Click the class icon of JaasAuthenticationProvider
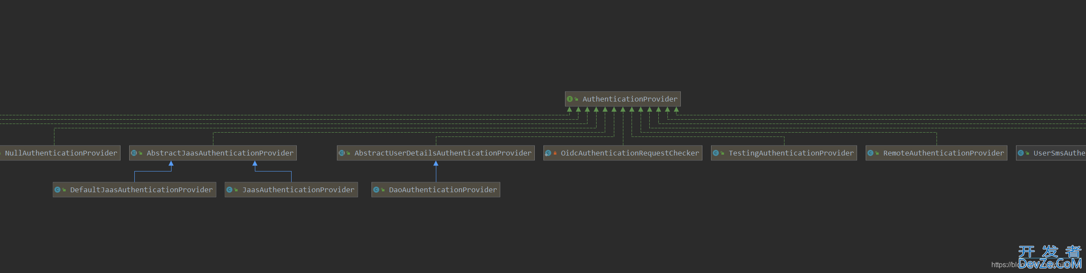Screen dimensions: 1086x273 pos(229,190)
